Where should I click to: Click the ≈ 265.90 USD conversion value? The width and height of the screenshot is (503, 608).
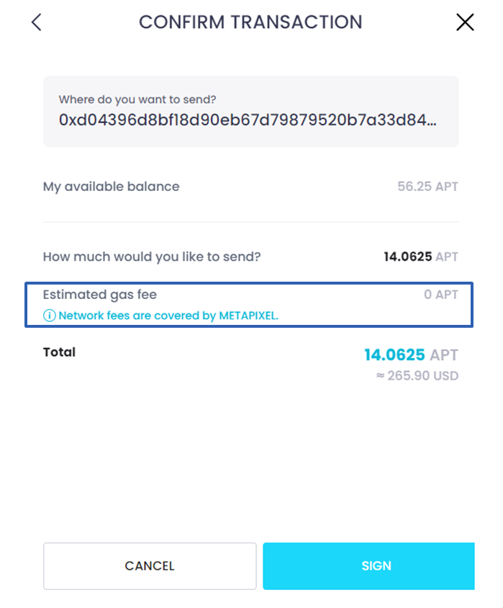coord(417,376)
